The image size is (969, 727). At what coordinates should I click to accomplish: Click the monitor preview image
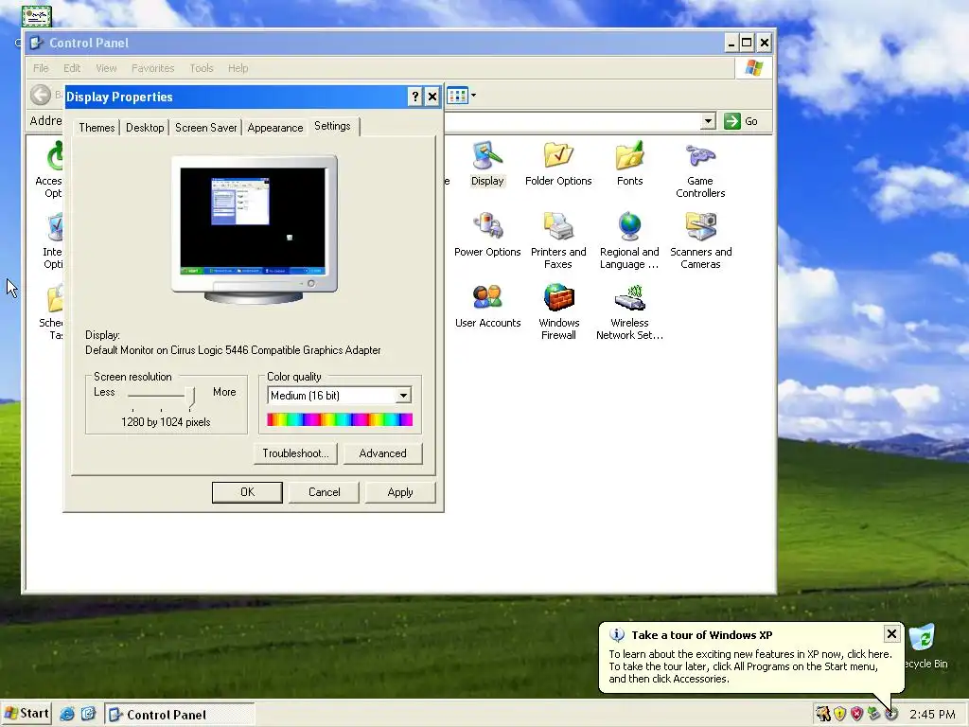pos(254,230)
